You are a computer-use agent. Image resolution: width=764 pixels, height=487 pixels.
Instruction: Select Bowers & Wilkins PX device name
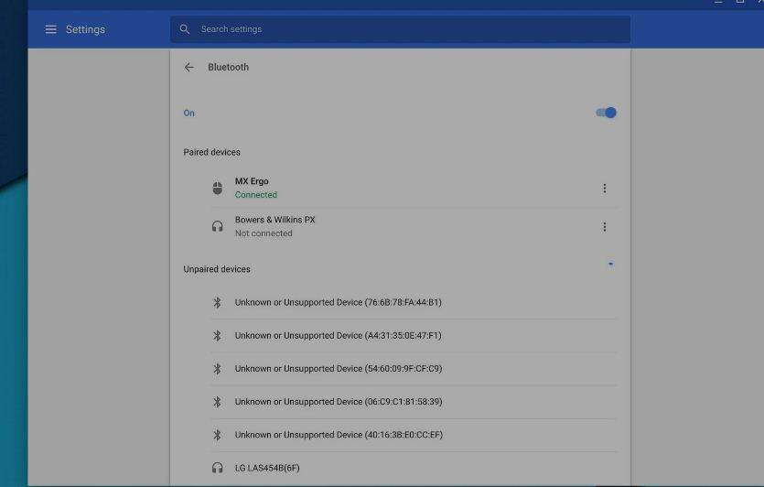[x=274, y=220]
